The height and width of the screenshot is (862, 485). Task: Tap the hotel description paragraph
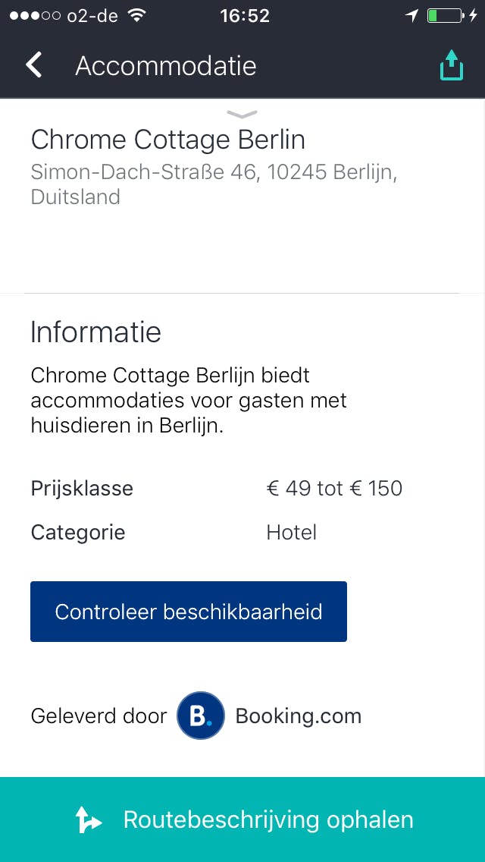pos(189,400)
